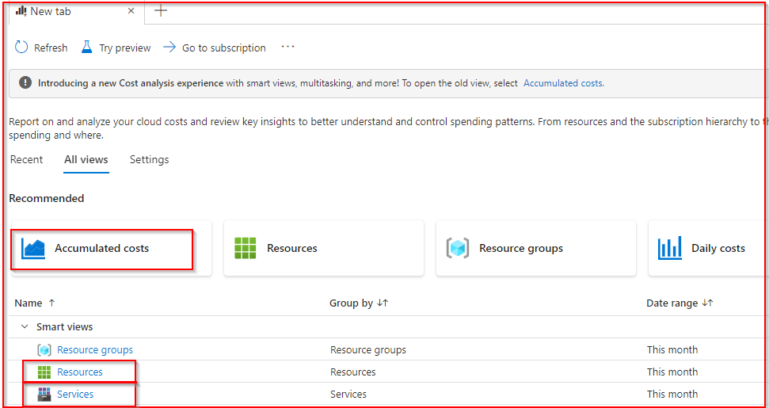The image size is (769, 408).
Task: Add a new tab with plus button
Action: [161, 11]
